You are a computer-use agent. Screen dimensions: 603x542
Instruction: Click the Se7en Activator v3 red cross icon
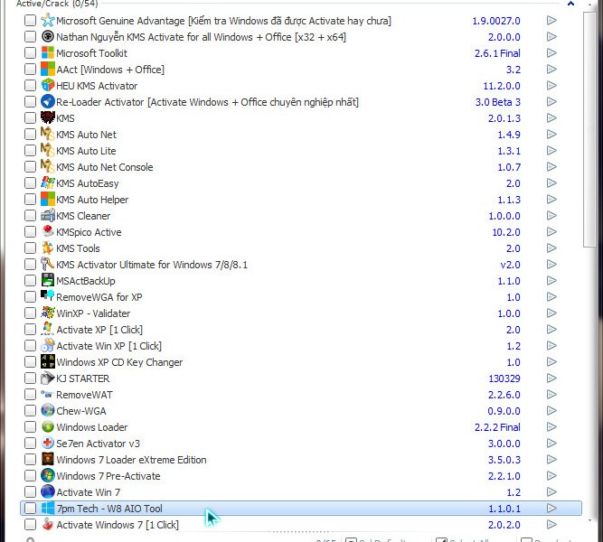(x=48, y=444)
